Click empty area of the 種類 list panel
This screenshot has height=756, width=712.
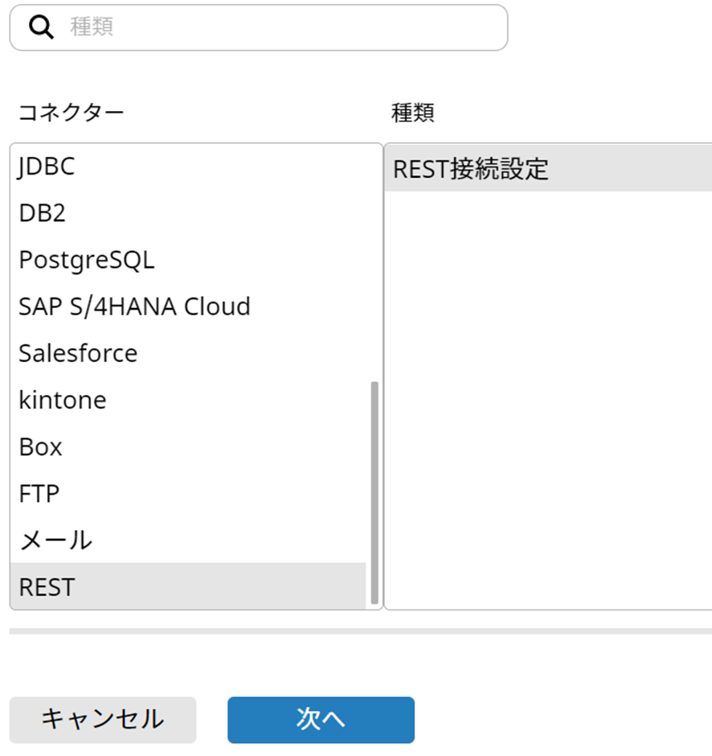[546, 402]
